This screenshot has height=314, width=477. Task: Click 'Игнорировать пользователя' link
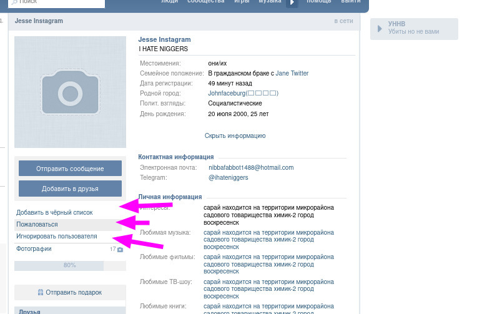pos(57,237)
